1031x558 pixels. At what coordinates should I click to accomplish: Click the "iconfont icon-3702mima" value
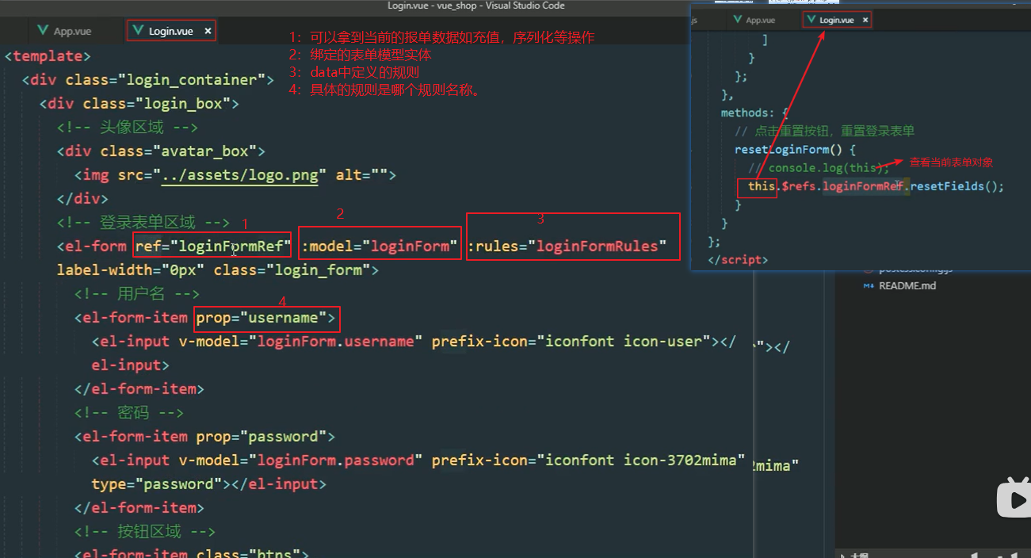pyautogui.click(x=641, y=460)
